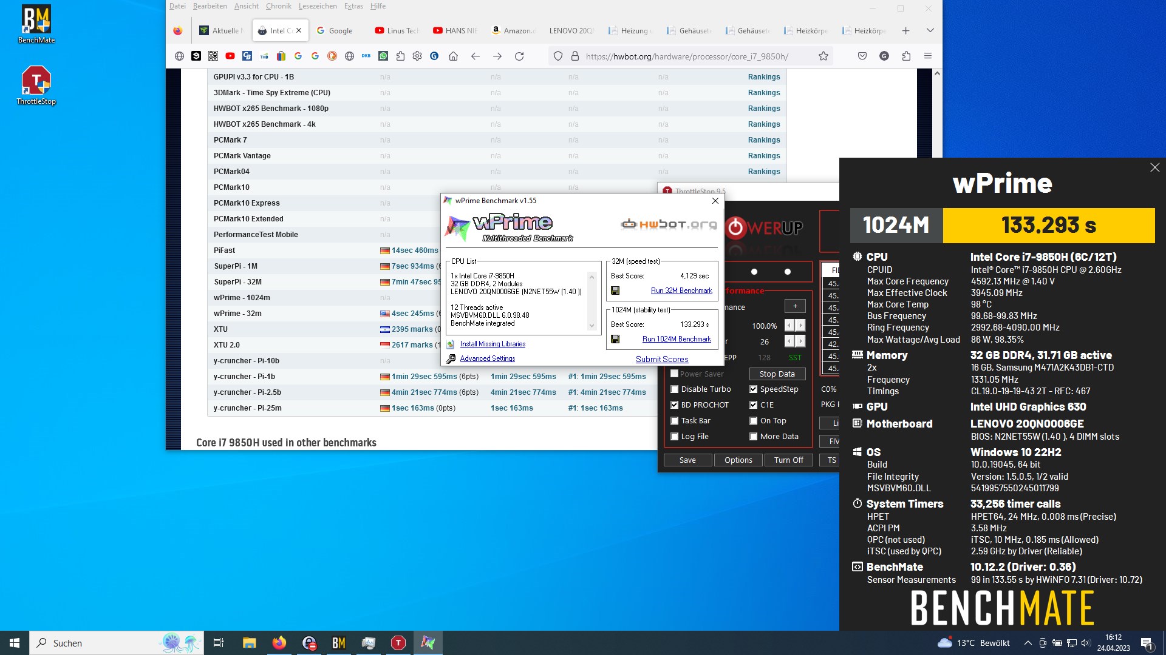Decrease the 26 multiplier left arrow

click(789, 341)
